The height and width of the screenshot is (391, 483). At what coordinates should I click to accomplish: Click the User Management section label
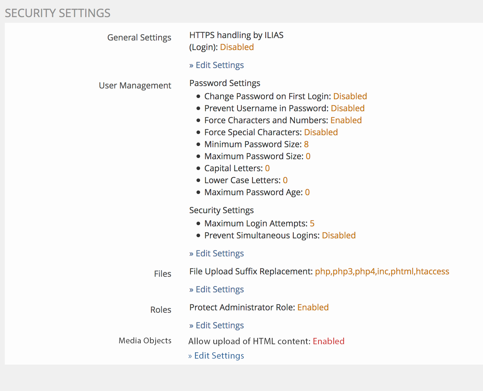tap(135, 85)
